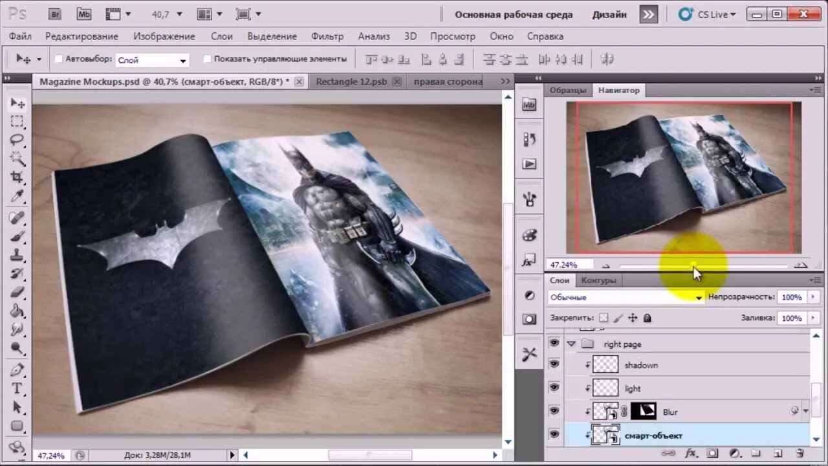This screenshot has width=828, height=466.
Task: Select the Основная рабочая среда workspace
Action: pos(514,14)
